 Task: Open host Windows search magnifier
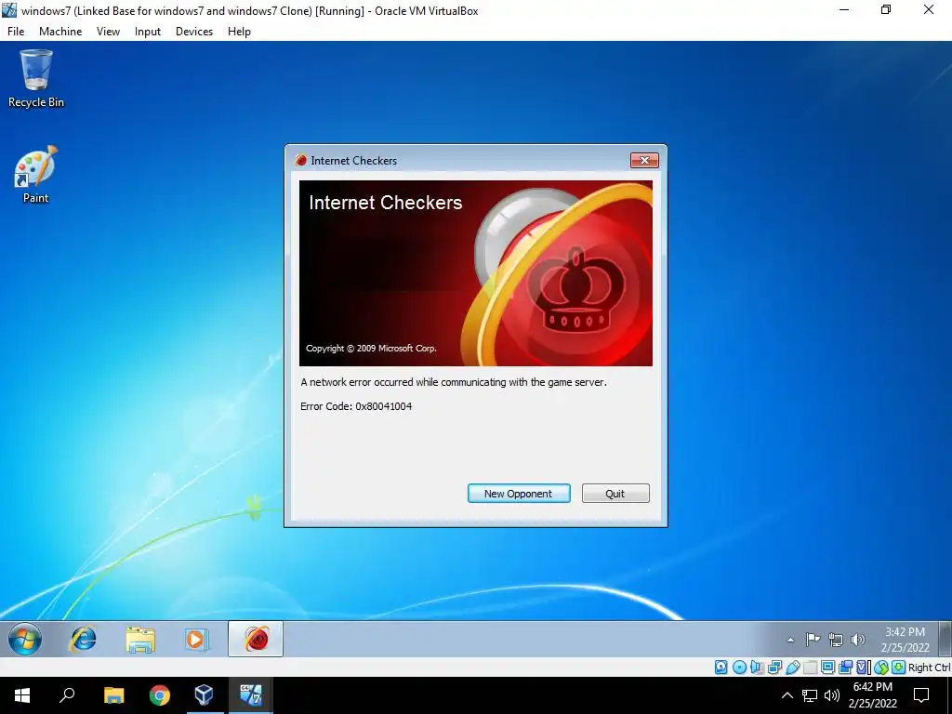coord(67,695)
